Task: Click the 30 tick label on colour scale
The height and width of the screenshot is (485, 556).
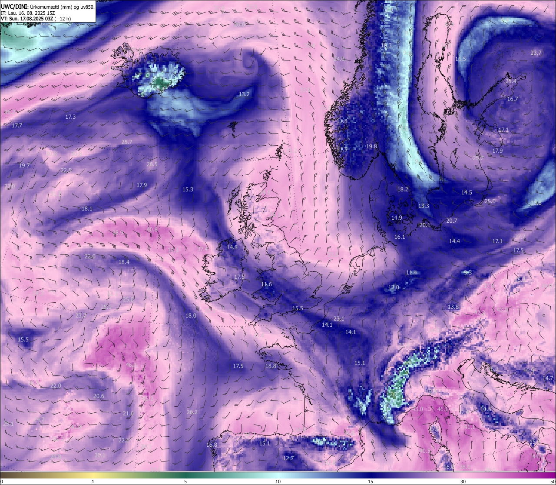Action: tap(463, 482)
